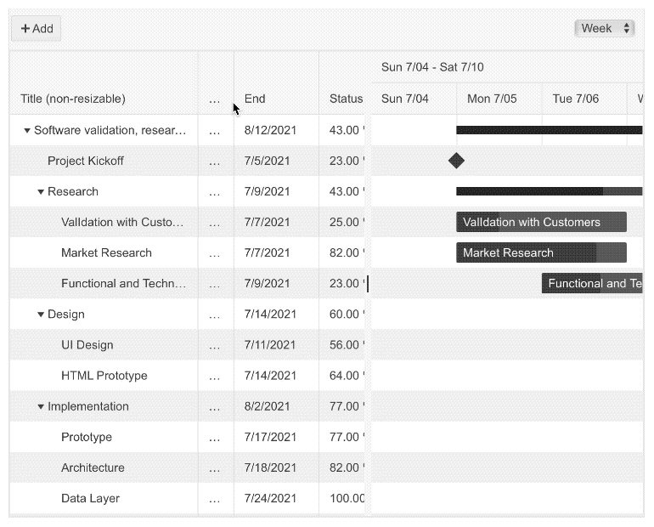Click the splitter handle between grid and timeline

[x=368, y=284]
